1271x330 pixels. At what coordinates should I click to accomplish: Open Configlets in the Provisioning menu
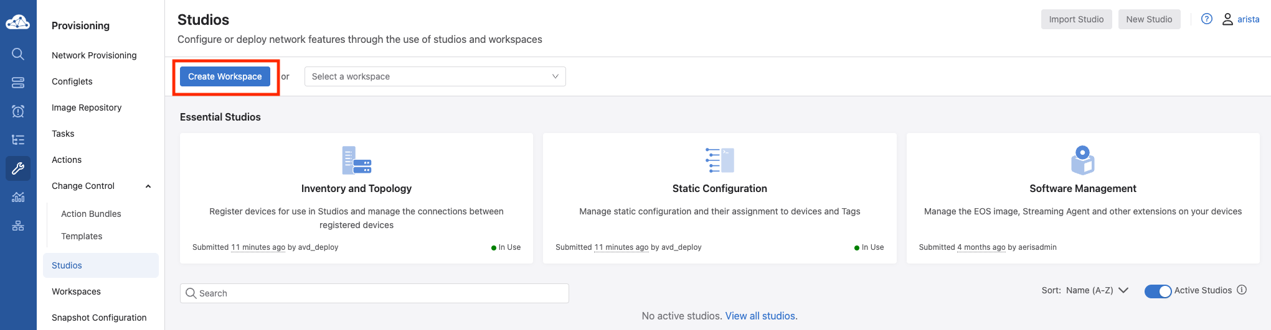click(x=72, y=81)
